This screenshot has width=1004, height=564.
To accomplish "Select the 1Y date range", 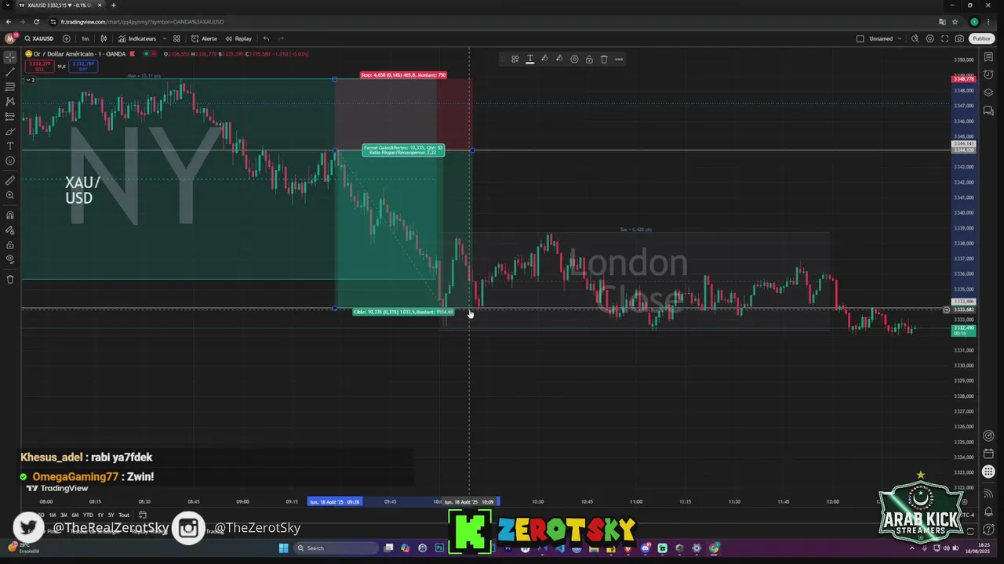I will (100, 515).
